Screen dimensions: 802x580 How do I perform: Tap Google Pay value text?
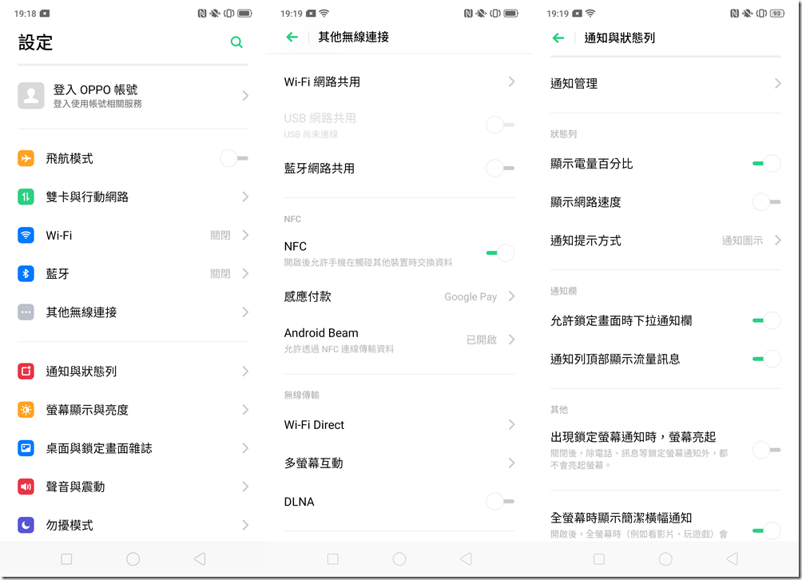click(x=470, y=296)
